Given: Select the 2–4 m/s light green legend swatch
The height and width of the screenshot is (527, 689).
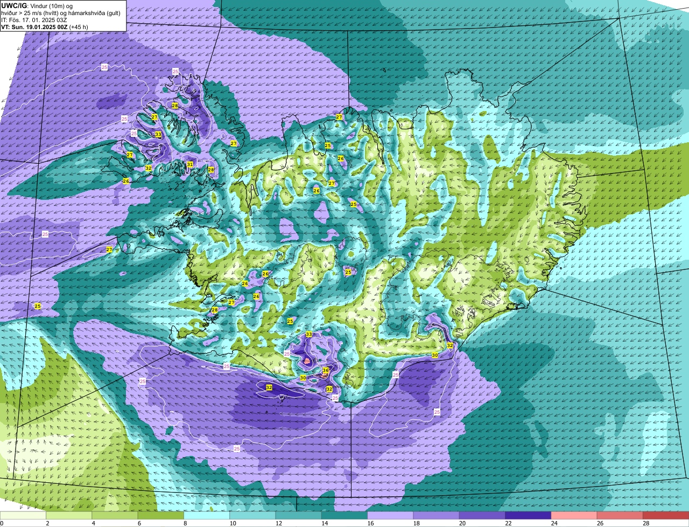Looking at the screenshot, I should (x=69, y=516).
